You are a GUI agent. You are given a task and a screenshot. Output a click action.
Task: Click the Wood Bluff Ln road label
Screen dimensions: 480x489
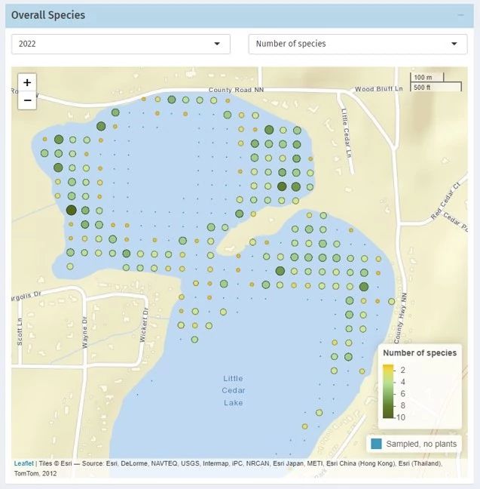click(x=378, y=89)
